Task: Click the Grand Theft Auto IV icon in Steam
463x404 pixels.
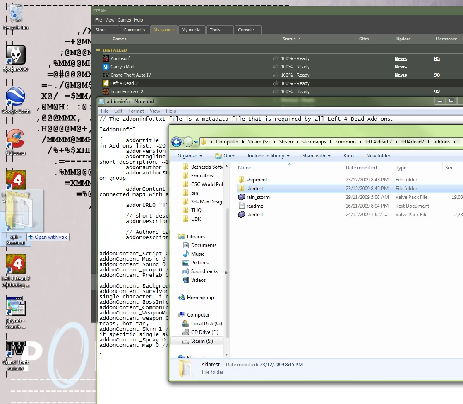Action: click(106, 75)
